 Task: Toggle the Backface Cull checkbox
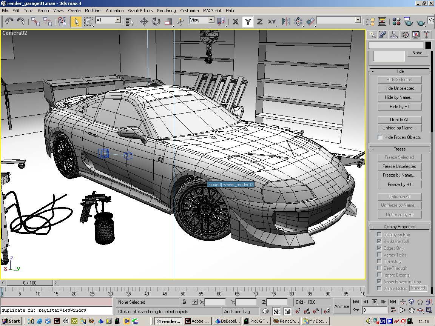[379, 241]
